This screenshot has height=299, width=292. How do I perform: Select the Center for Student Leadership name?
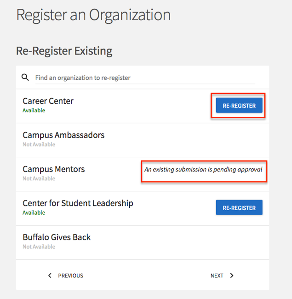[x=78, y=203]
